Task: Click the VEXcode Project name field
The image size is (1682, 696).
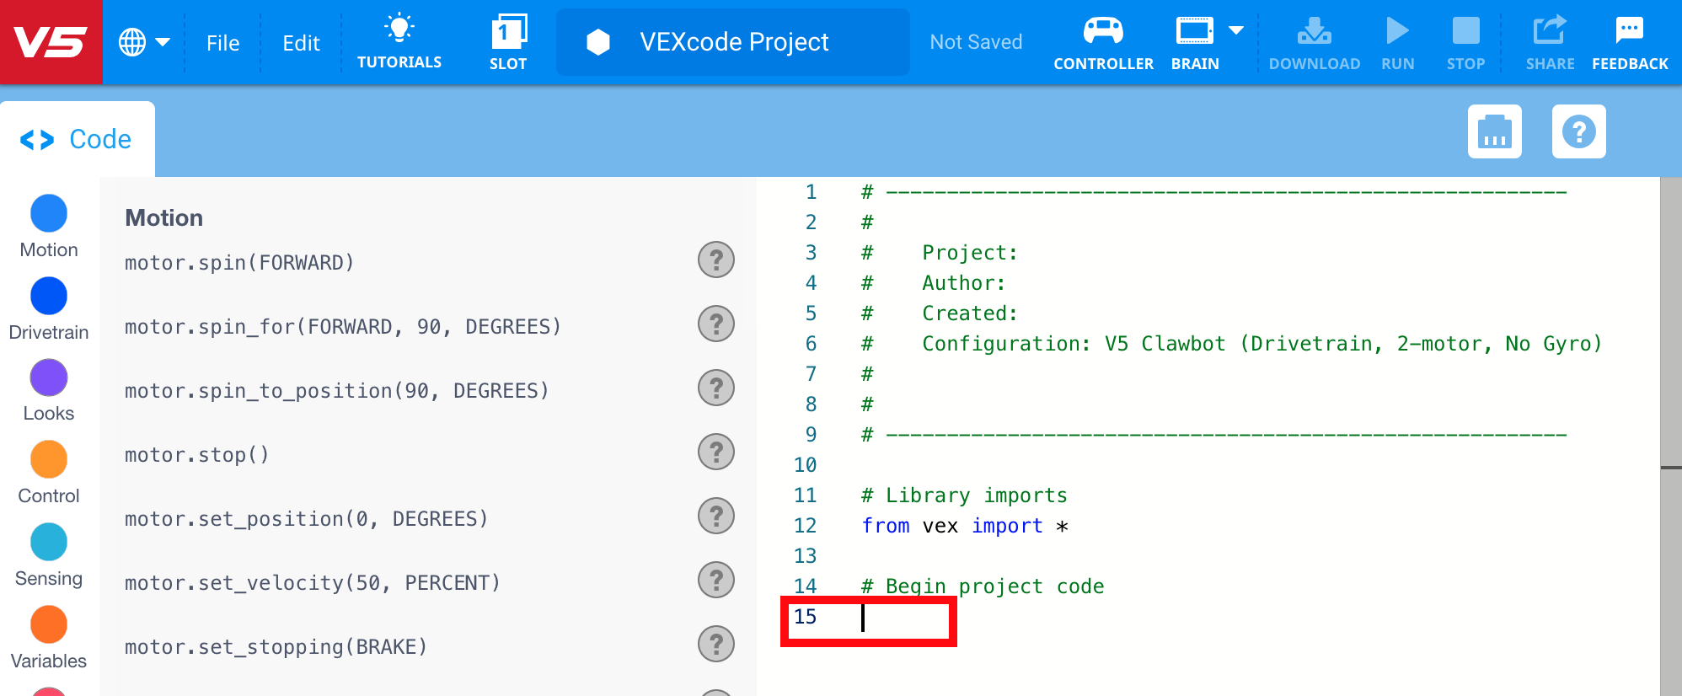Action: coord(733,42)
